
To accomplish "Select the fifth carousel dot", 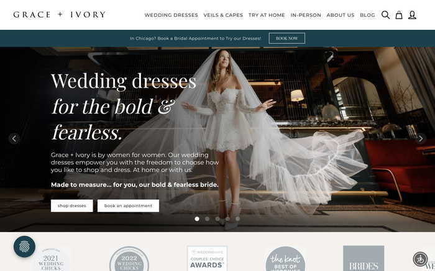I will pos(238,219).
